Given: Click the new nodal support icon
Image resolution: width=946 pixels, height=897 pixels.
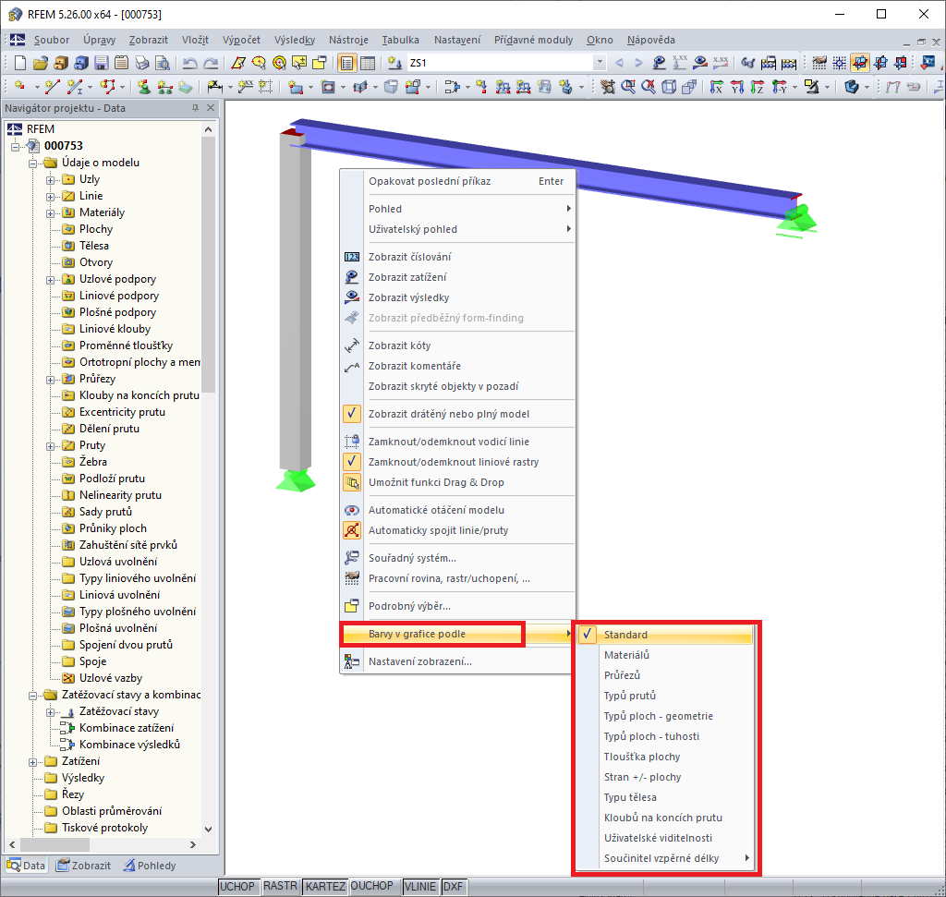Looking at the screenshot, I should [143, 88].
